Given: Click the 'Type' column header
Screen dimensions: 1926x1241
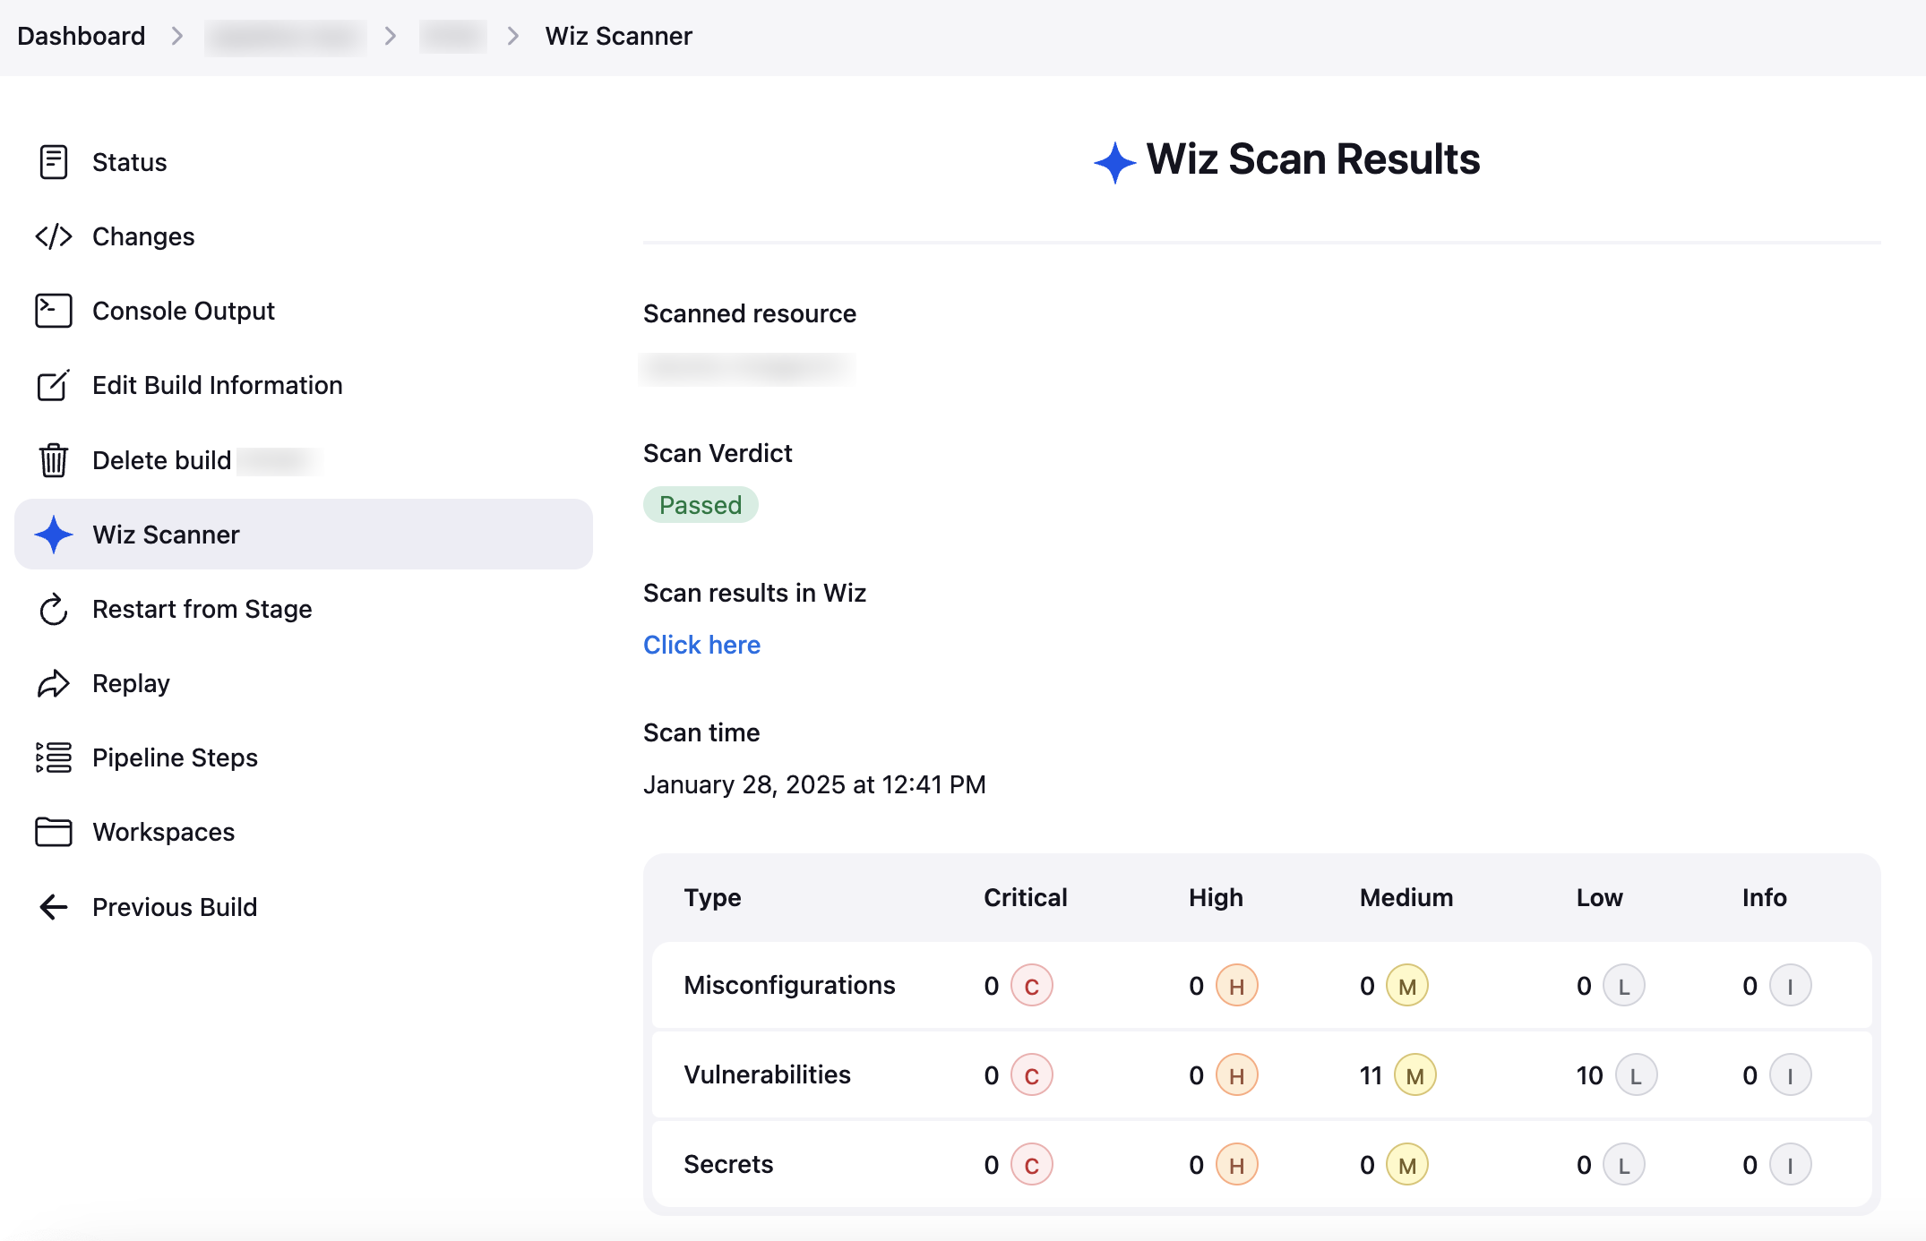Looking at the screenshot, I should click(x=712, y=897).
